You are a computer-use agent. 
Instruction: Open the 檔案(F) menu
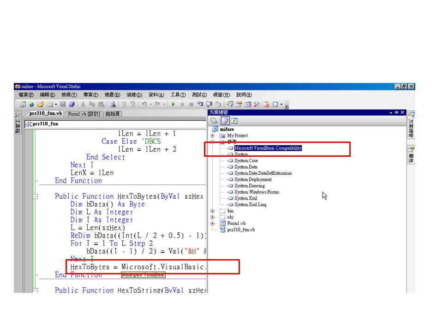point(26,95)
